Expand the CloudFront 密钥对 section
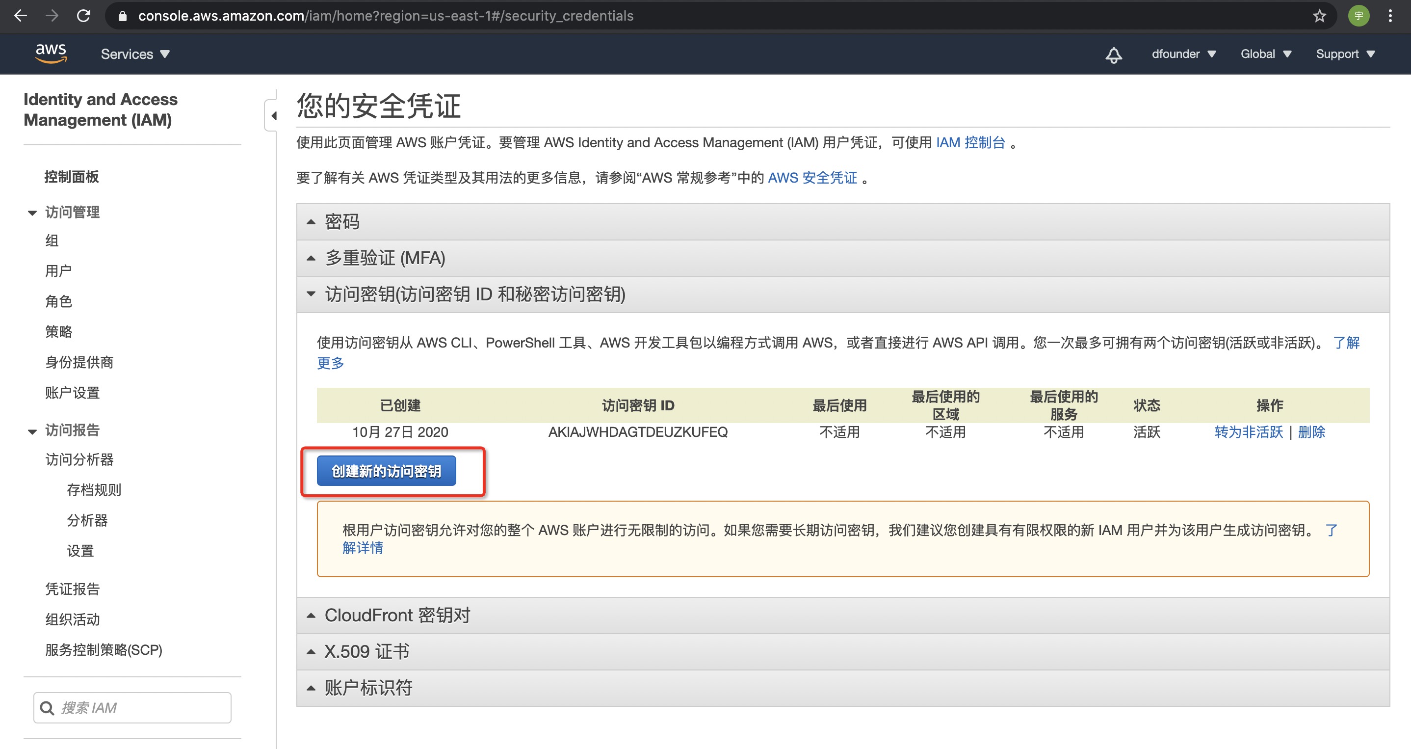Viewport: 1411px width, 749px height. click(x=397, y=615)
